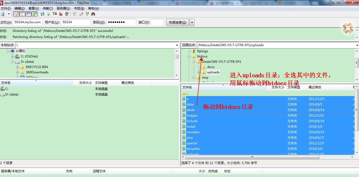Sort remote files by 最近修改 column
Screen dimensions: 359x177
pyautogui.click(x=315, y=87)
